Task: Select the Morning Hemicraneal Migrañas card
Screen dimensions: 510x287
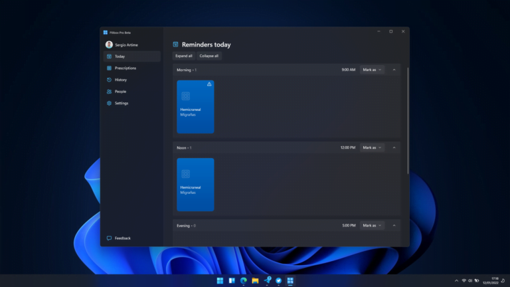Action: pos(195,107)
